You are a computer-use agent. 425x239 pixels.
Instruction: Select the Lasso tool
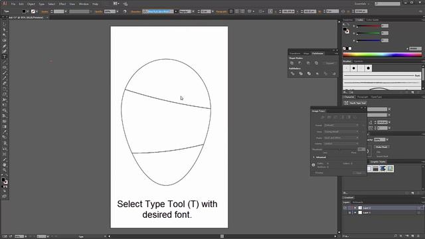[5, 40]
